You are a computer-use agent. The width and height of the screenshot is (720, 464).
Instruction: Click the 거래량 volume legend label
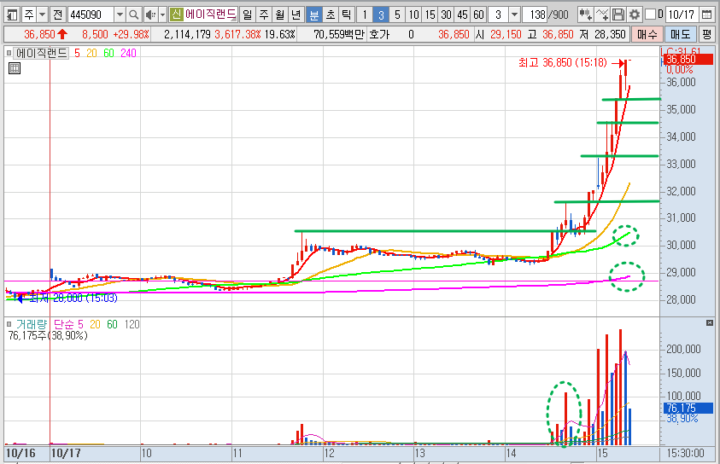[x=32, y=325]
